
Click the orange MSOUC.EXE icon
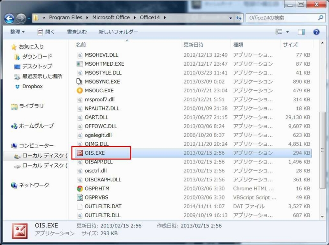point(80,90)
